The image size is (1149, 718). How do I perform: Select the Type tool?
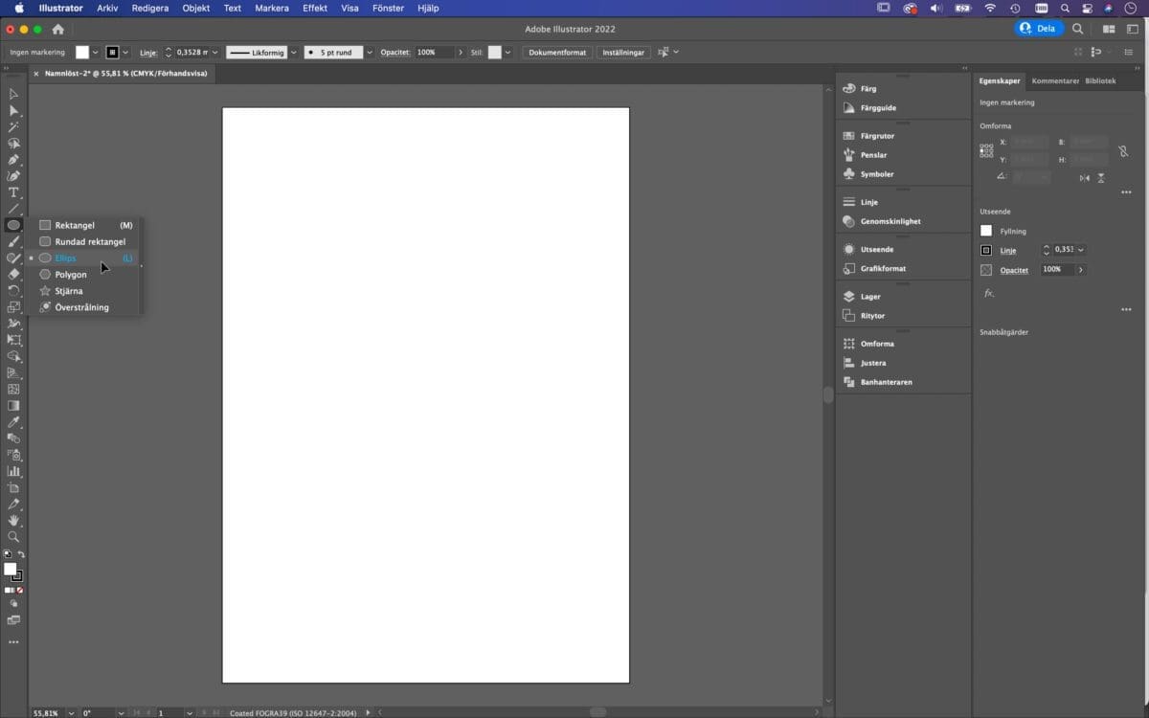point(13,192)
